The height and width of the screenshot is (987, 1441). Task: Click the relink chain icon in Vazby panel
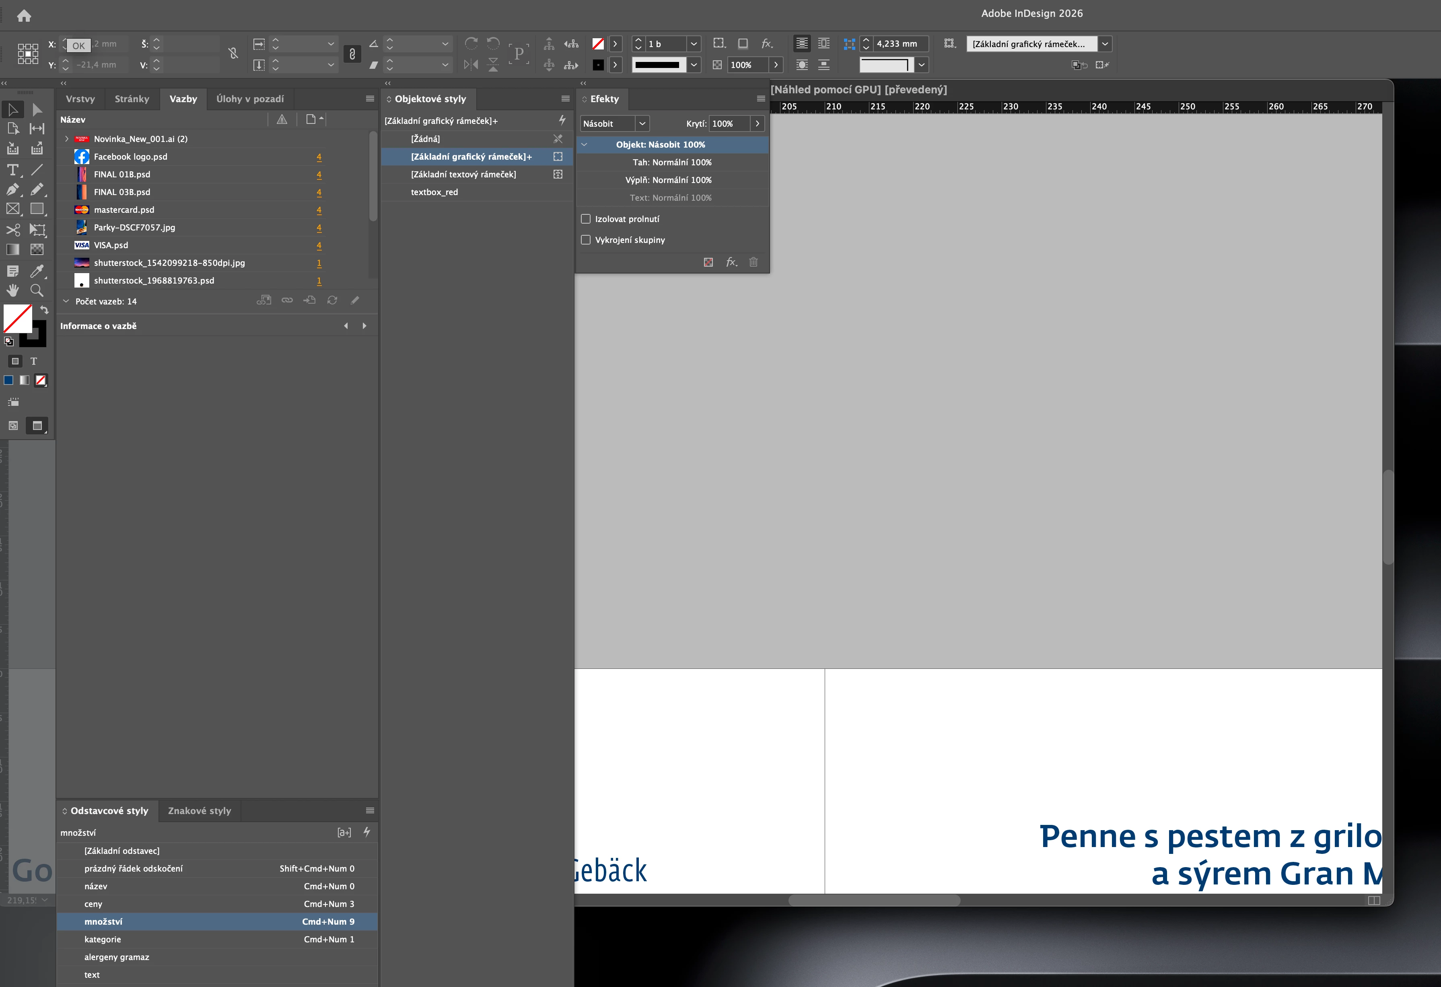click(x=287, y=300)
